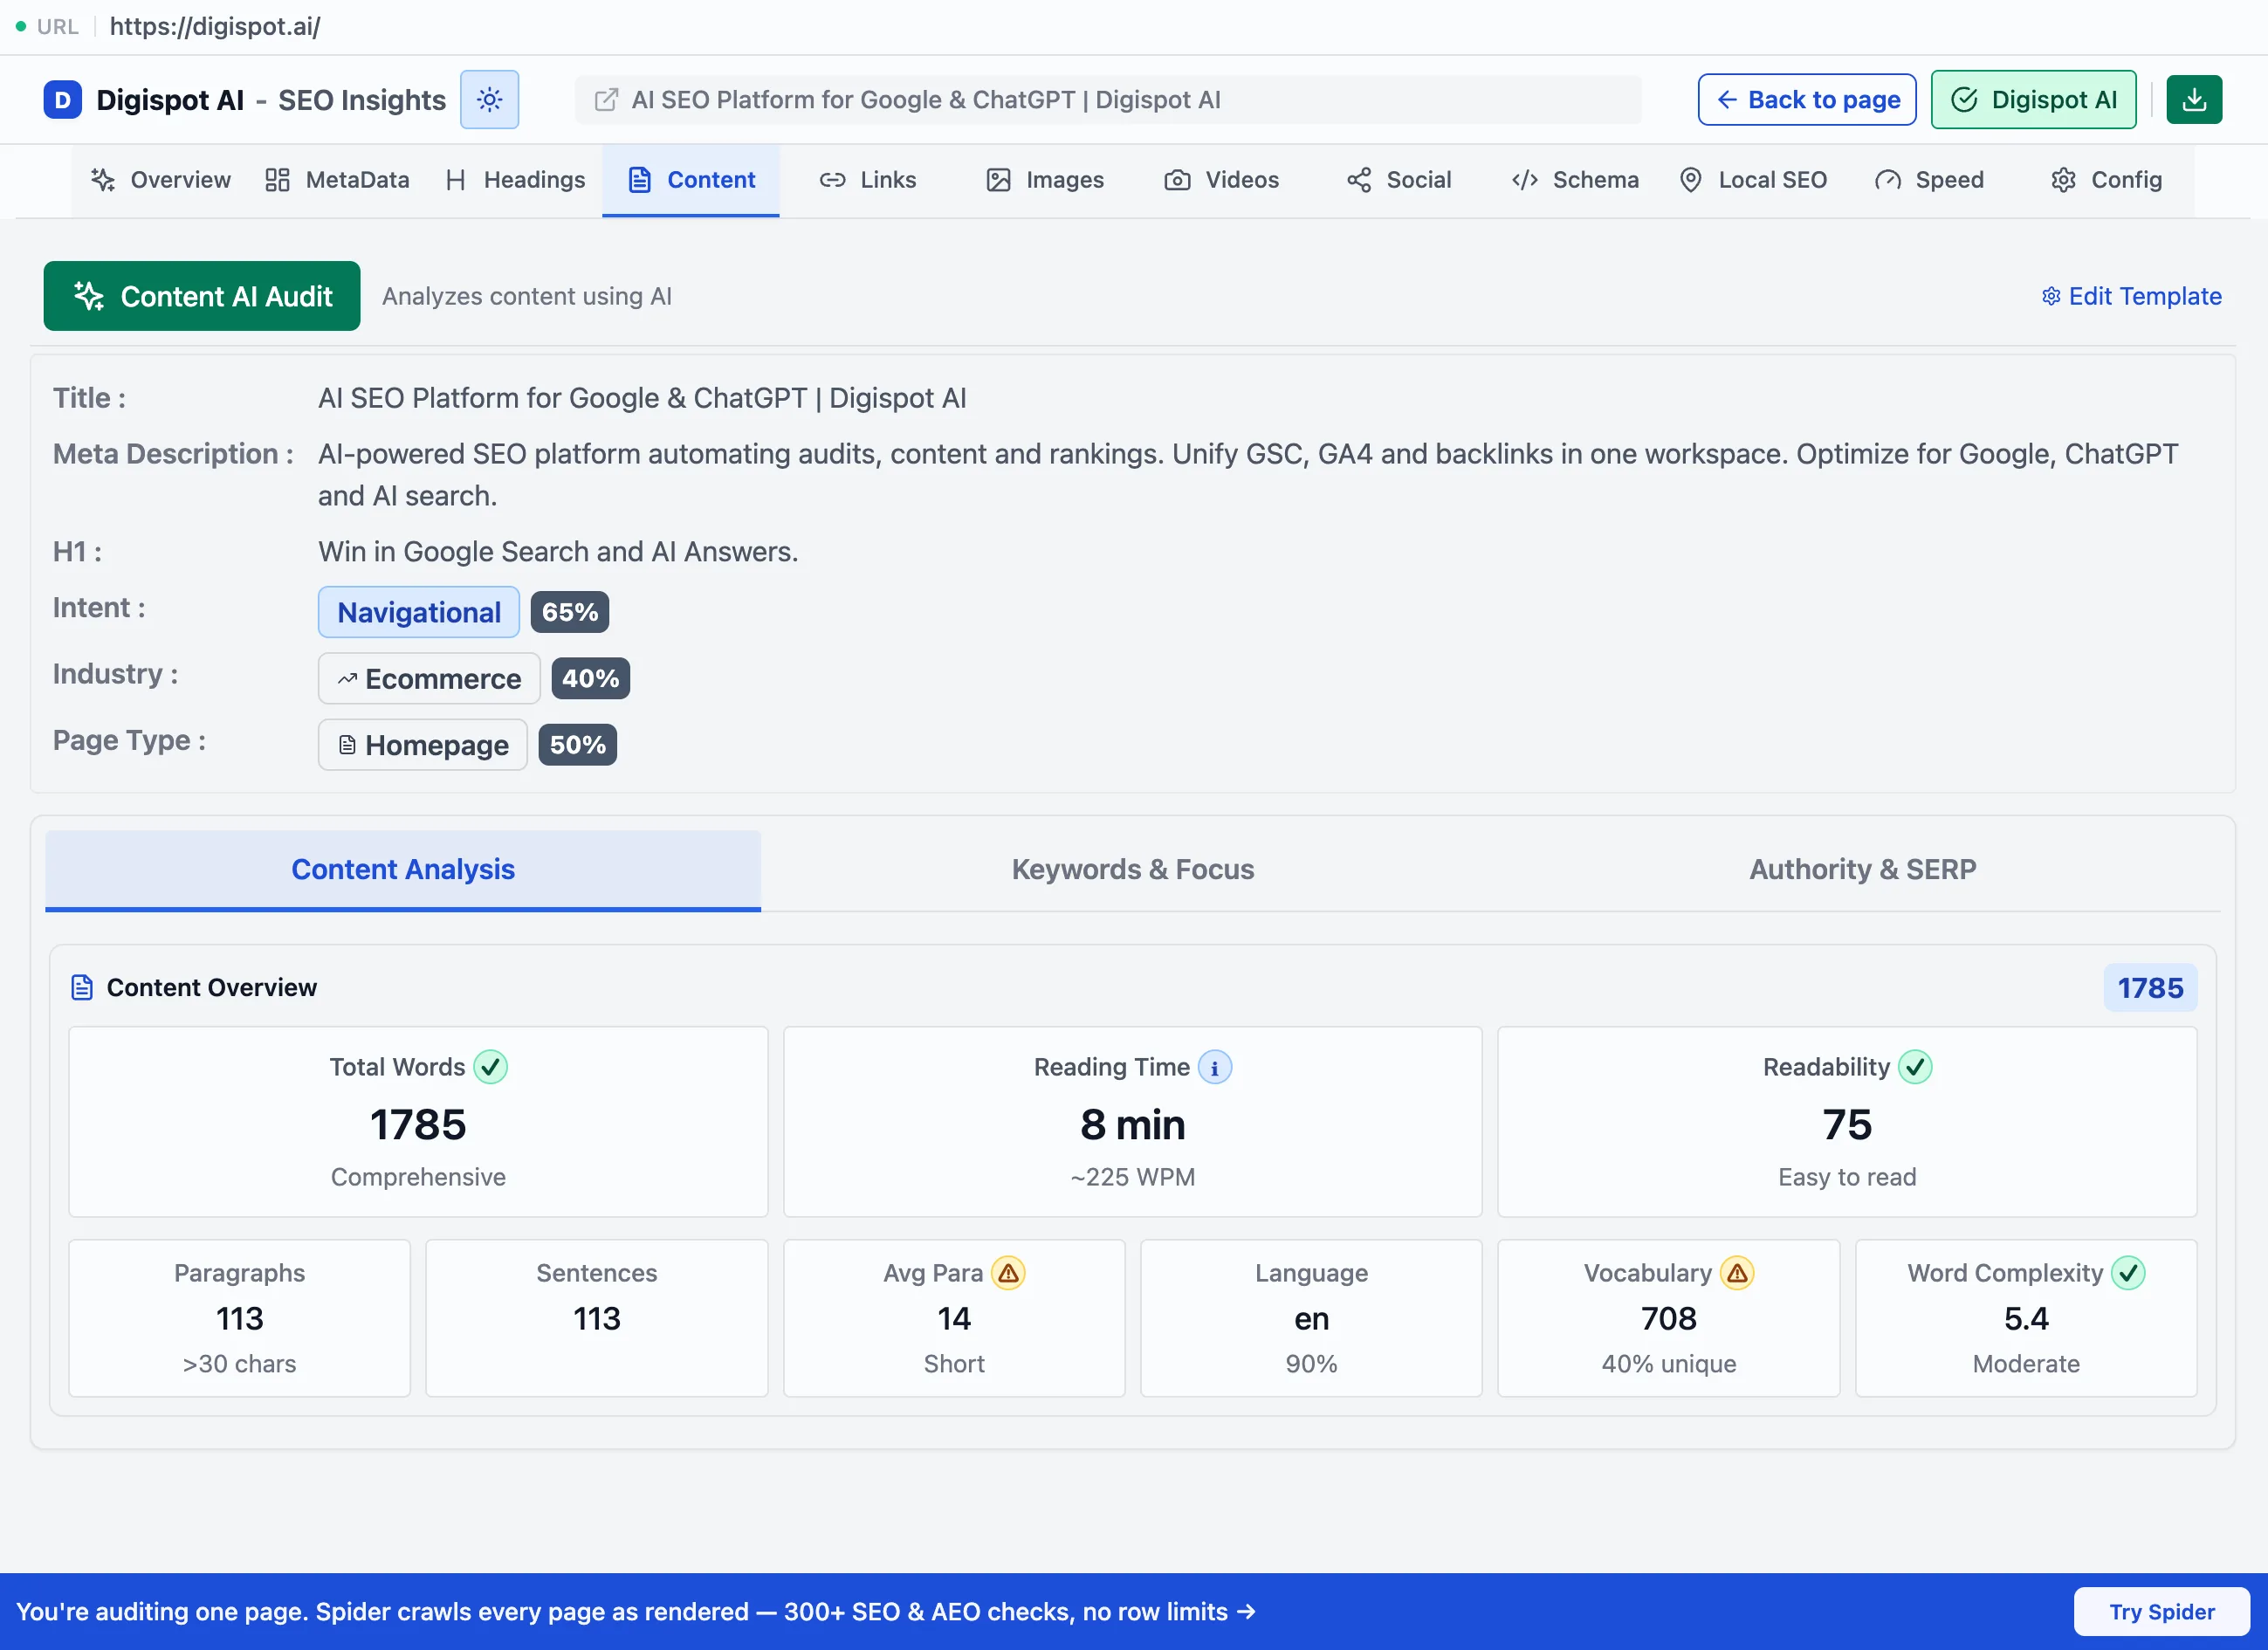
Task: Switch to the Images tab
Action: 1045,180
